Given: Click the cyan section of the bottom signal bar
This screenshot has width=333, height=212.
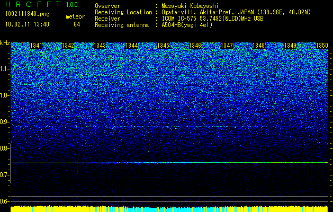Looking at the screenshot, I should (174, 209).
